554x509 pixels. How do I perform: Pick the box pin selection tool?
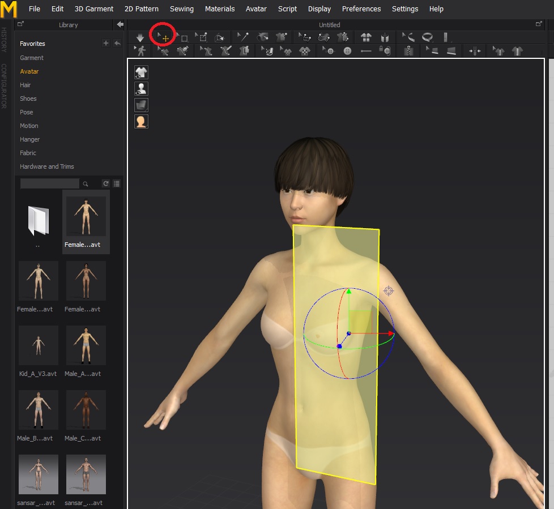(x=202, y=37)
